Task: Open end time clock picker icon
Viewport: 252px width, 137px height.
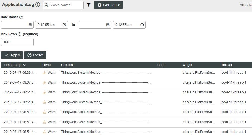Action: [142, 25]
